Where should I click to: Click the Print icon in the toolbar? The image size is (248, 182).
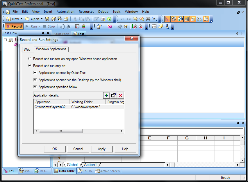click(x=66, y=19)
